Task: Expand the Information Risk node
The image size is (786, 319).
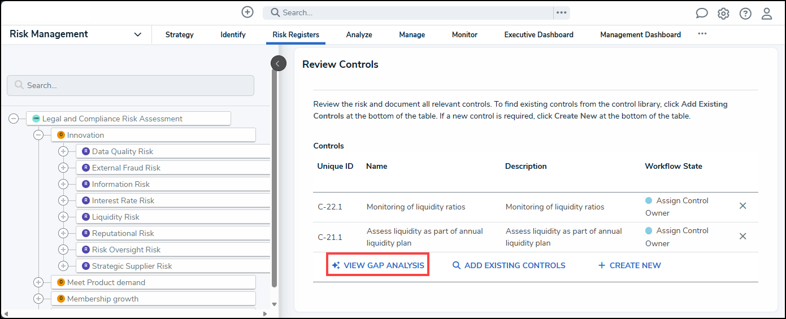Action: (x=63, y=184)
